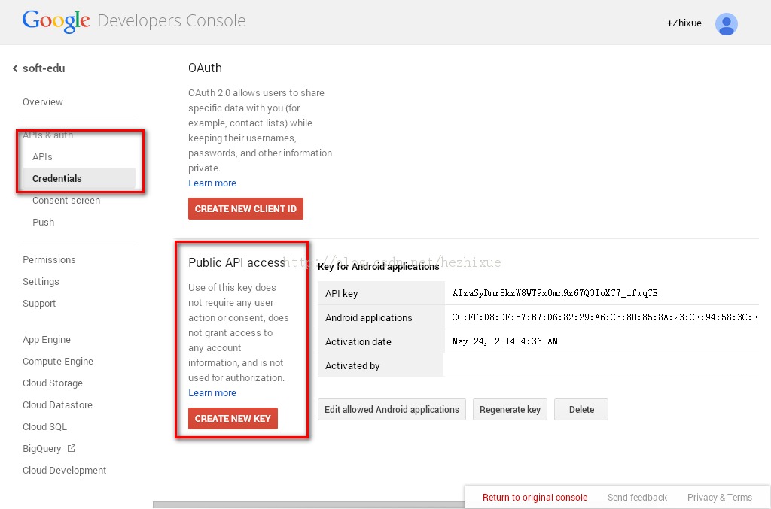This screenshot has width=771, height=509.
Task: Open +Zhixue account link
Action: (x=684, y=23)
